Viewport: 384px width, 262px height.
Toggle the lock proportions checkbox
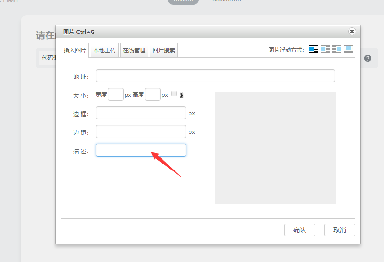point(174,93)
